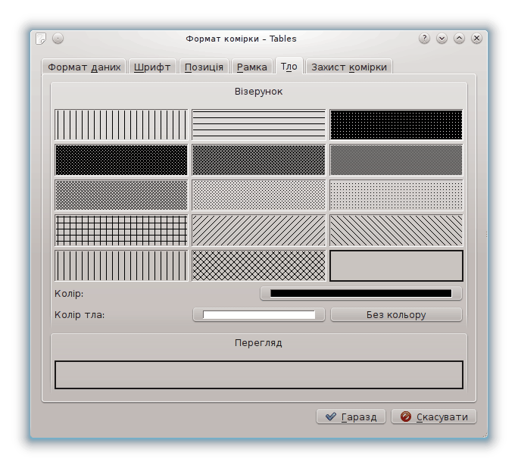
Task: Open the Захист комірки tab
Action: pos(348,67)
